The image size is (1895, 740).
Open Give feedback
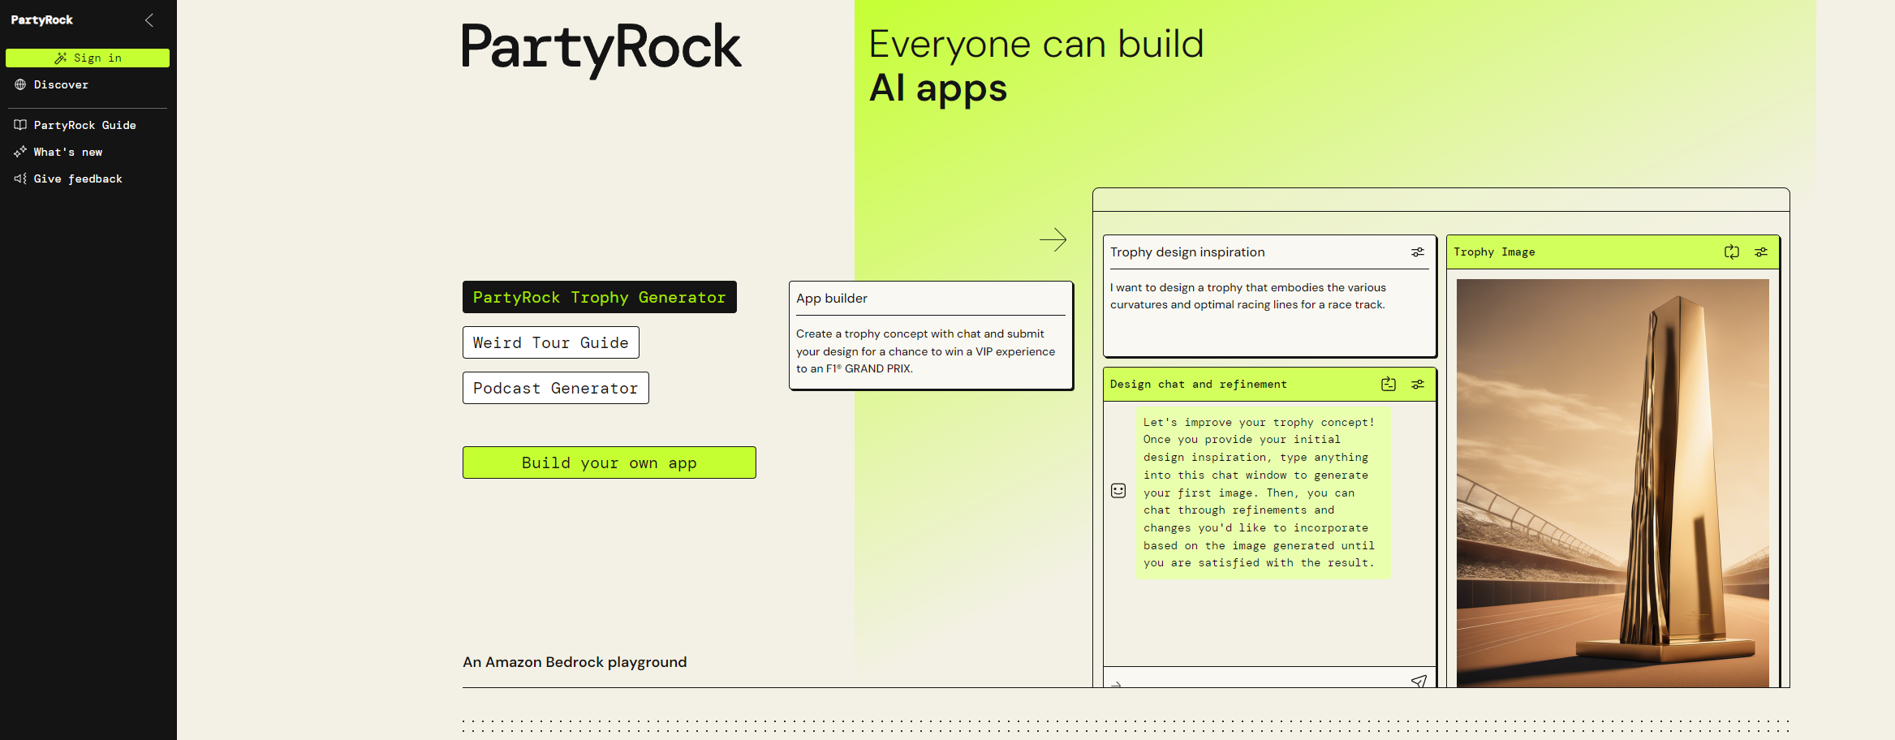[x=78, y=179]
